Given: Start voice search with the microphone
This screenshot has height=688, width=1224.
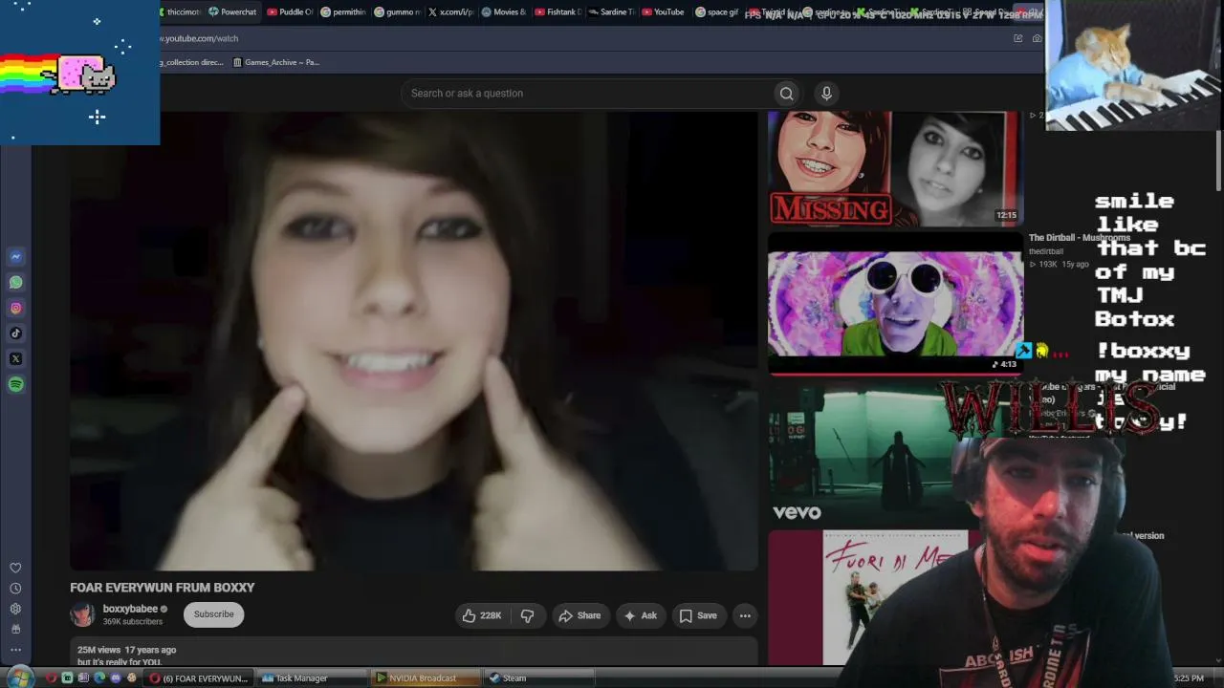Looking at the screenshot, I should click(x=826, y=94).
